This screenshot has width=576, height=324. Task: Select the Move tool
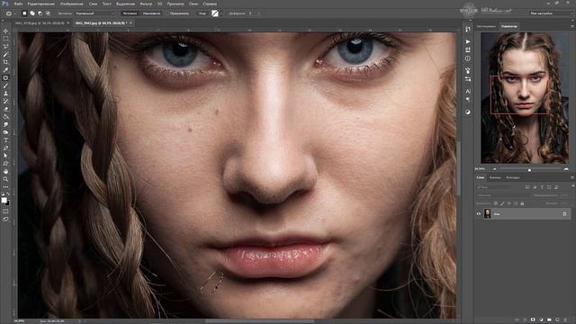[5, 31]
